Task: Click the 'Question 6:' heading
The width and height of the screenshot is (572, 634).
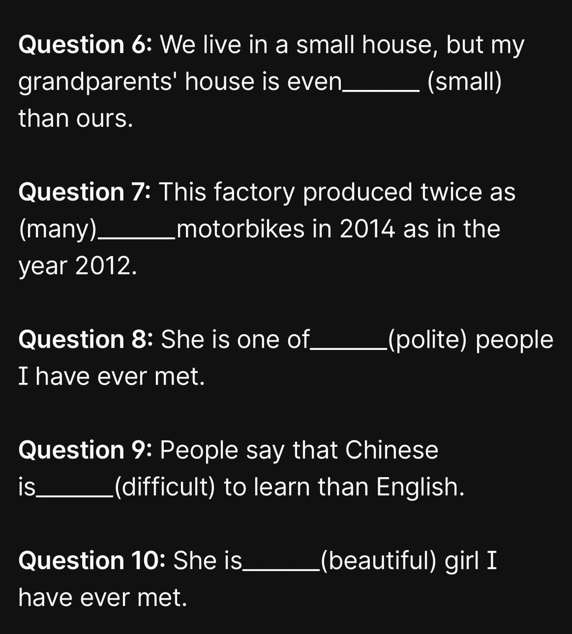Action: [85, 45]
